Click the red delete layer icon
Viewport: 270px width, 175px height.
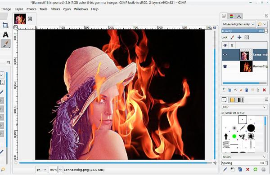point(264,90)
